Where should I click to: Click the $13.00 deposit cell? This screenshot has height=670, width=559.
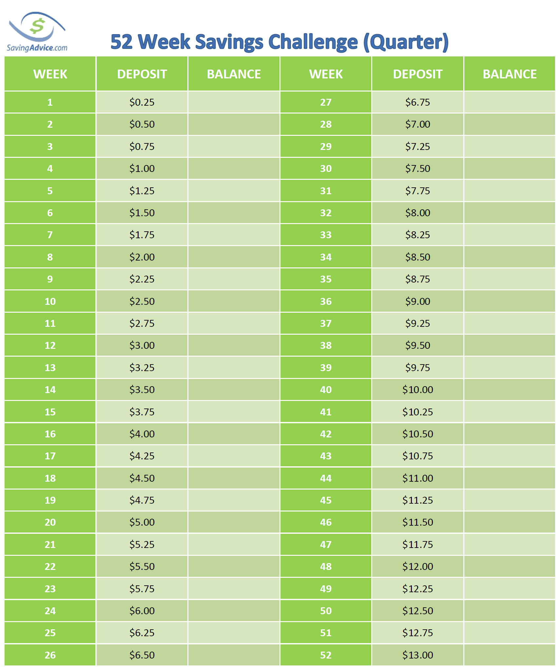click(x=417, y=655)
